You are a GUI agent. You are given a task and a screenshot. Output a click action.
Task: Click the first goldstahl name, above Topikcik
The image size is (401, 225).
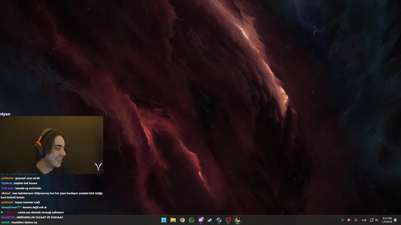(7, 178)
